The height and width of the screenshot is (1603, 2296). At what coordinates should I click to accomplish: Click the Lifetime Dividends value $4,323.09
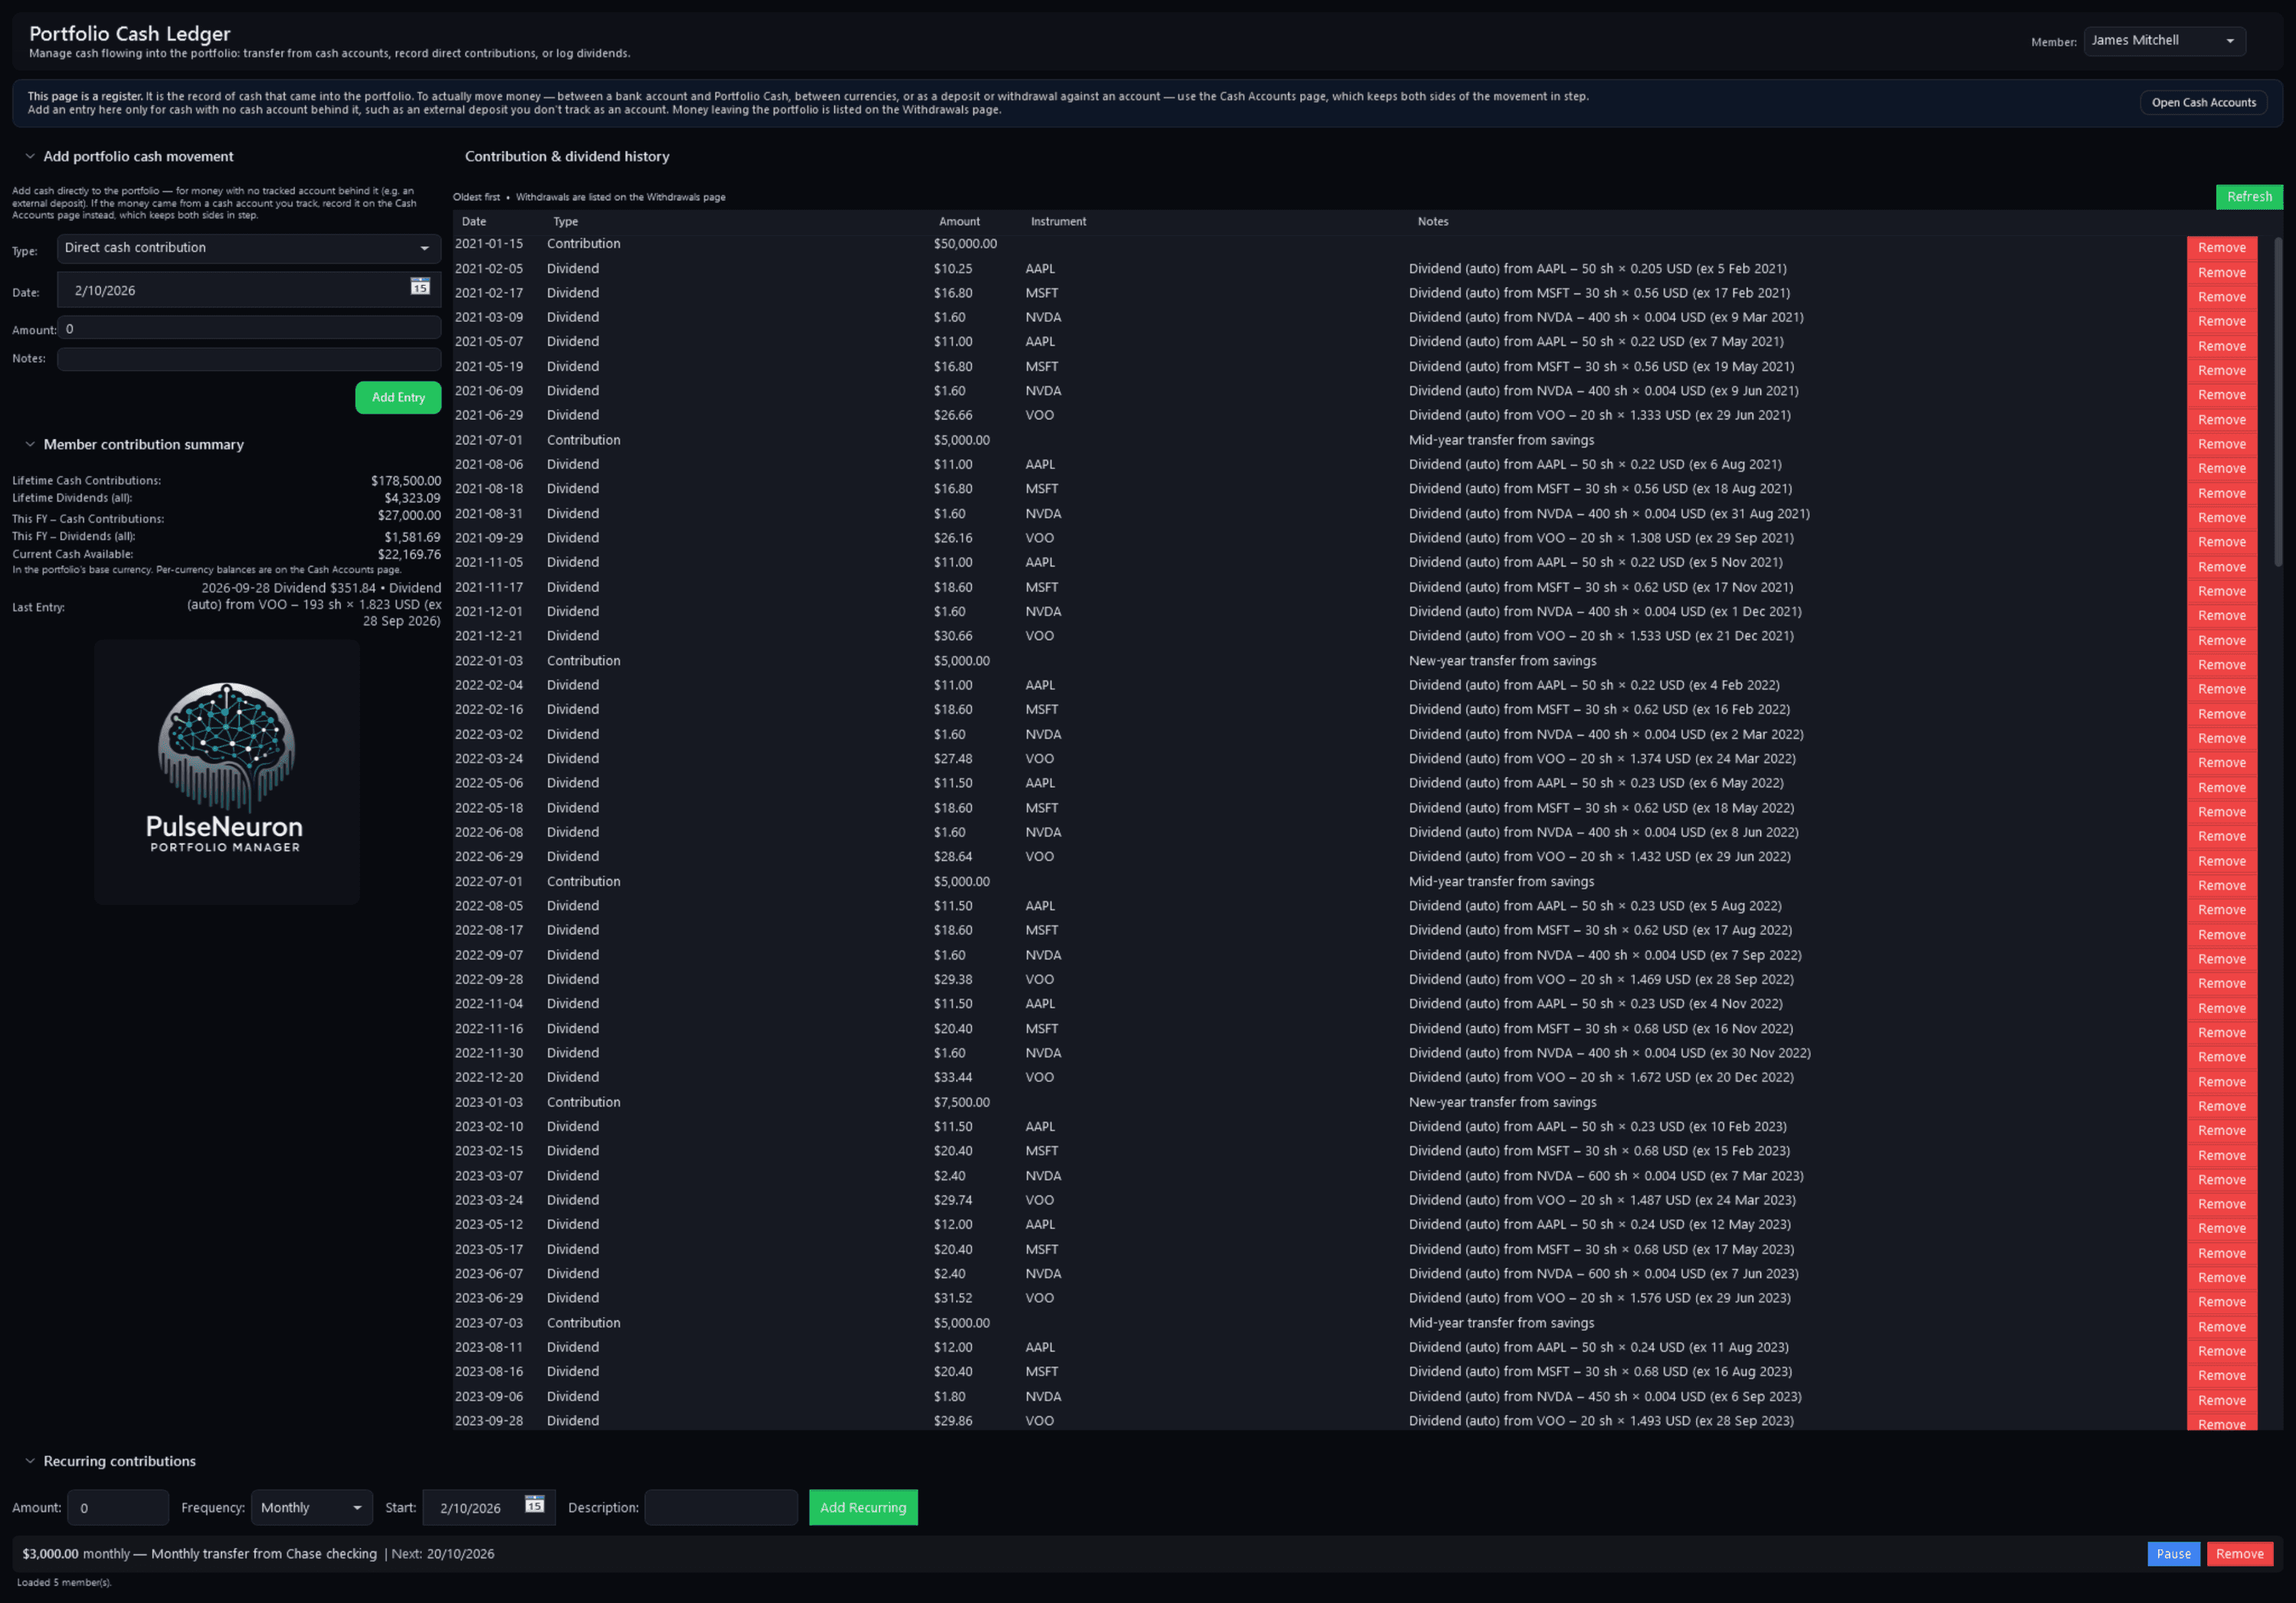[x=412, y=498]
